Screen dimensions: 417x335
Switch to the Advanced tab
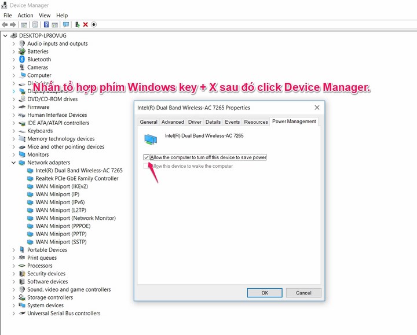[x=173, y=122]
